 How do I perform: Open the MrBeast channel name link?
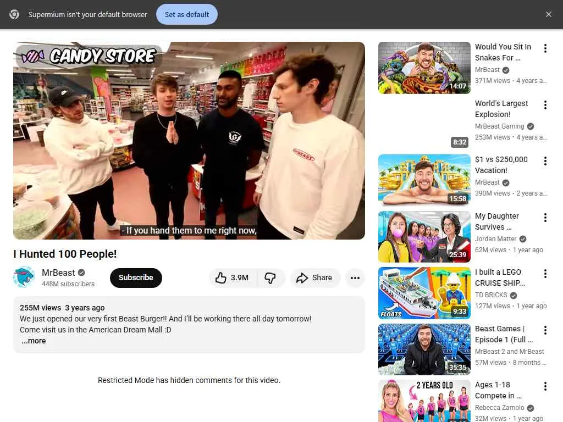[58, 273]
